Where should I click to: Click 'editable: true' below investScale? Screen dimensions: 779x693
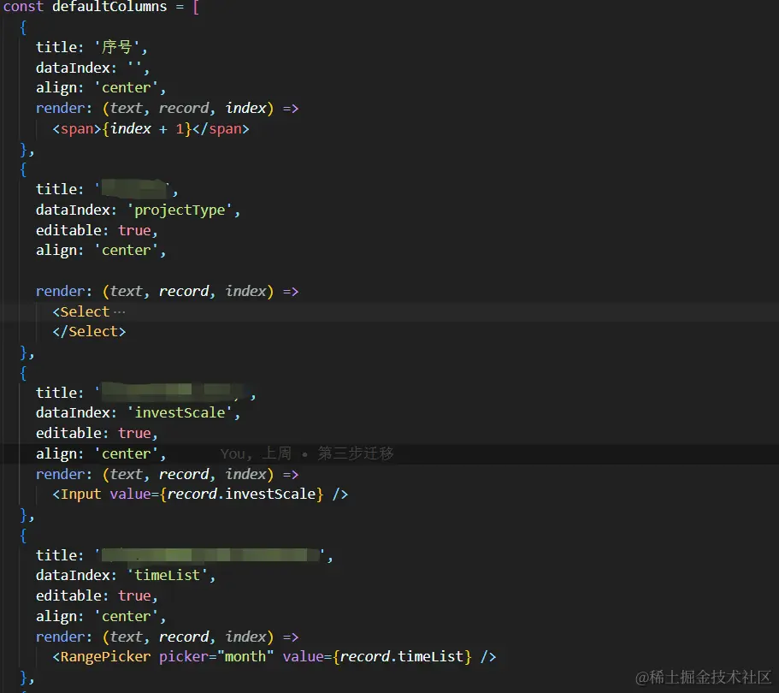point(97,433)
